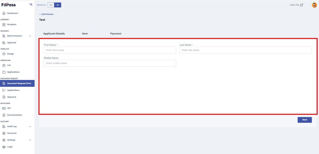
Task: Click the Next button
Action: pos(305,120)
